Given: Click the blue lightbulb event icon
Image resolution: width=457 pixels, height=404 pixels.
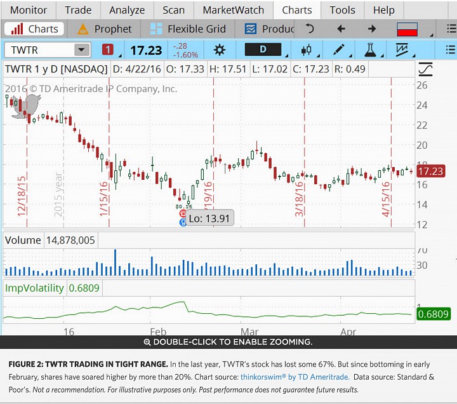Looking at the screenshot, I should (183, 222).
